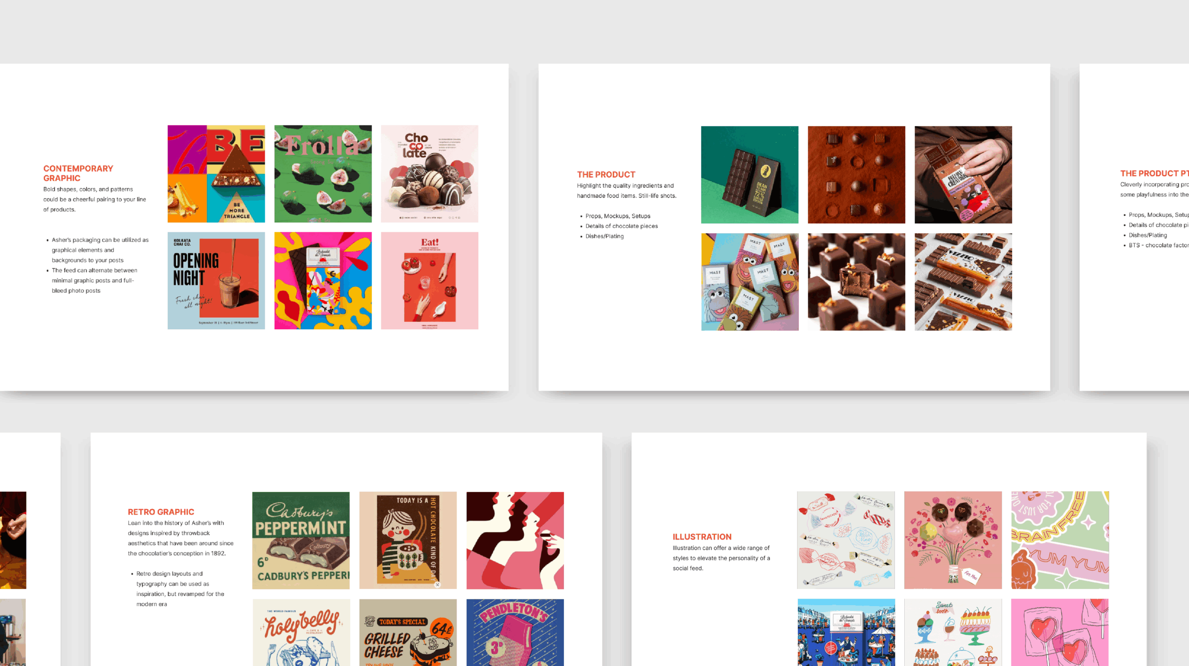This screenshot has width=1189, height=666.
Task: Click the wrapped candies sketch illustration
Action: coord(846,540)
